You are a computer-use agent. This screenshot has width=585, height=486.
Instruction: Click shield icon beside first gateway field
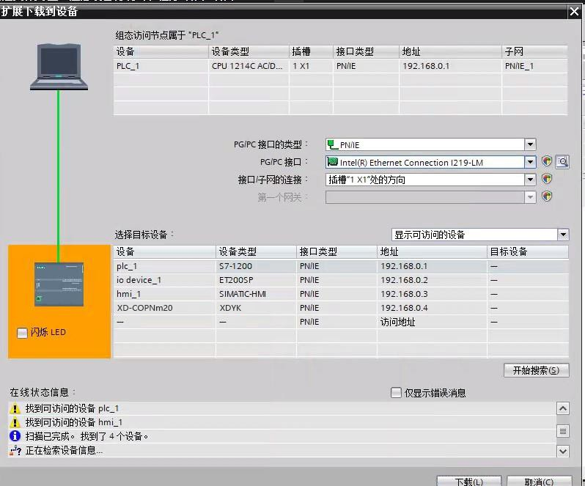click(x=547, y=196)
